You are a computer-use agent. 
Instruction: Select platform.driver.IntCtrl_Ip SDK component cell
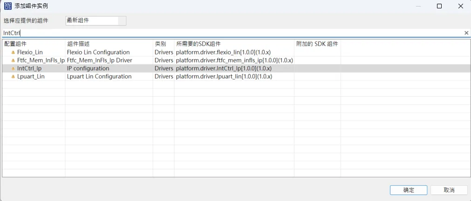(224, 68)
